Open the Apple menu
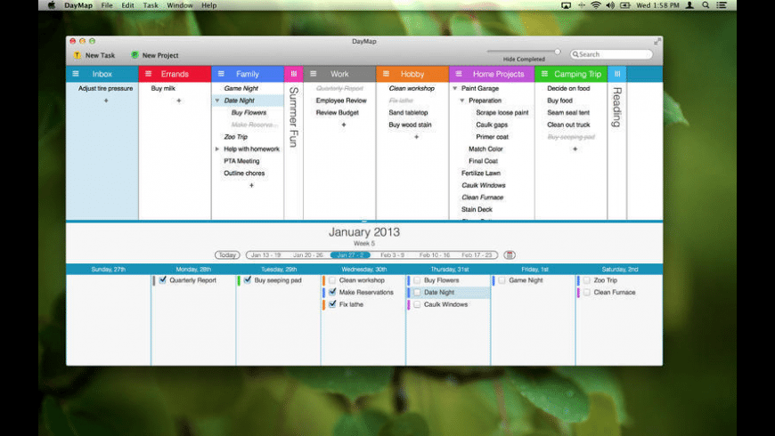 pyautogui.click(x=52, y=5)
